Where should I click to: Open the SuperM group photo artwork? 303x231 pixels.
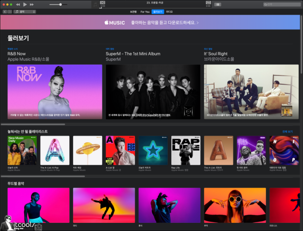pos(153,92)
